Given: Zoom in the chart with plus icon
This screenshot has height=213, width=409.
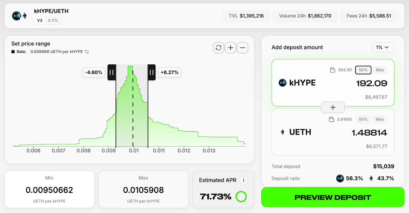Looking at the screenshot, I should [231, 48].
